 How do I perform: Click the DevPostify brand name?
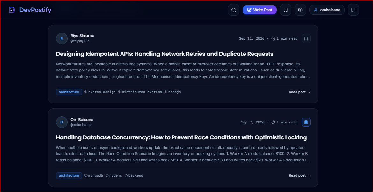(35, 10)
